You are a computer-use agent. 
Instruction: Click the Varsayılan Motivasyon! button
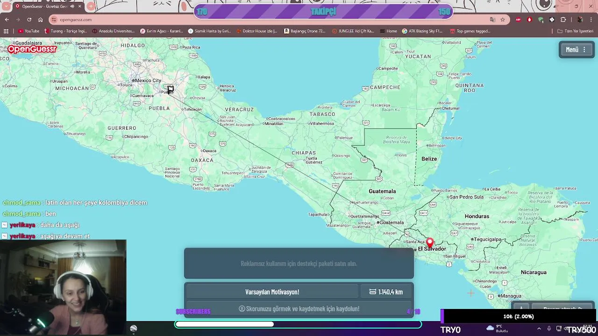tap(272, 292)
